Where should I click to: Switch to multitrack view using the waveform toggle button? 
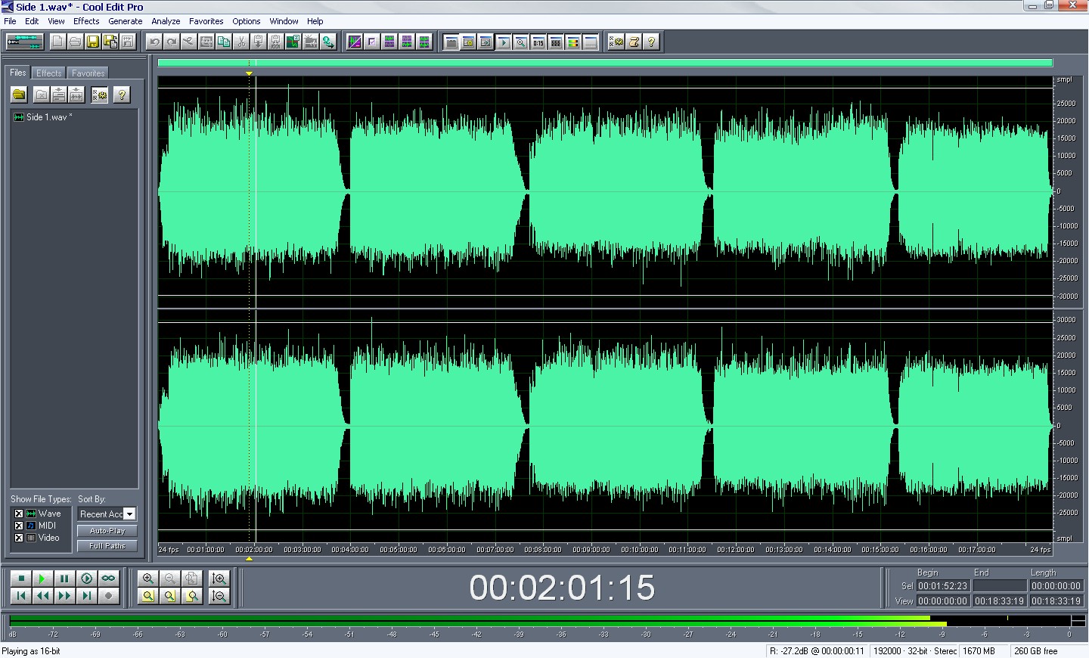(24, 42)
